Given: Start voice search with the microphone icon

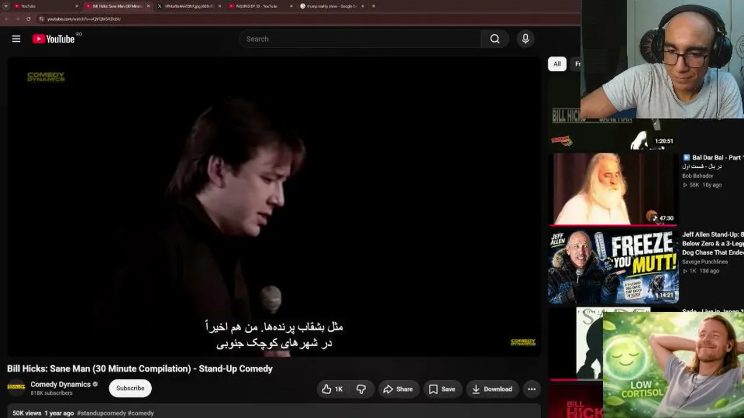Looking at the screenshot, I should [525, 39].
